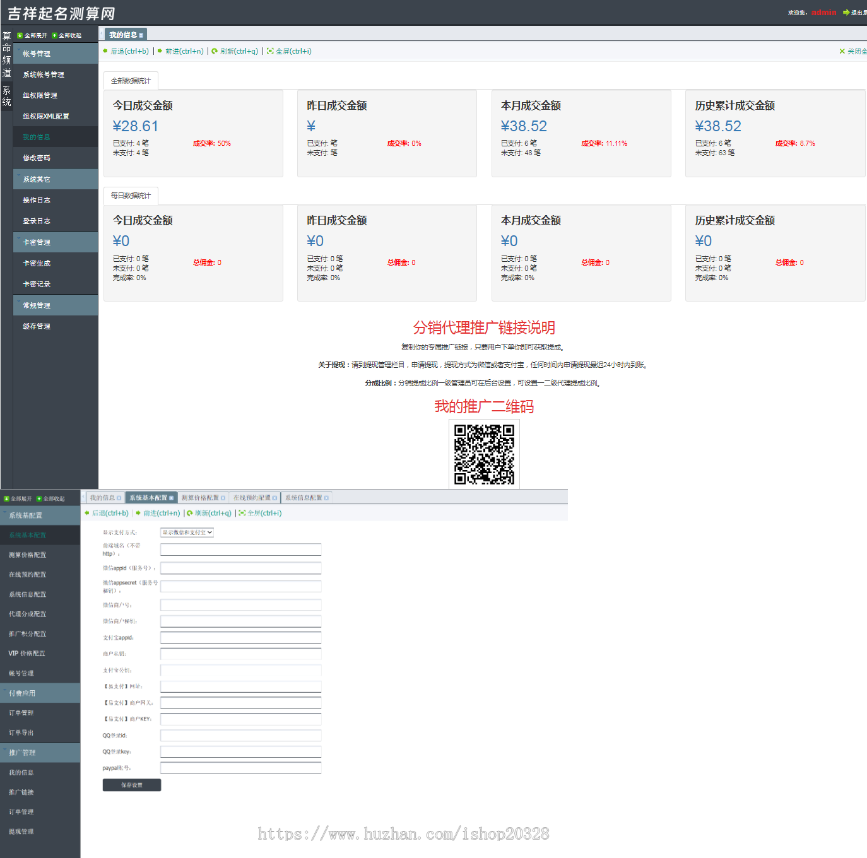Image resolution: width=867 pixels, height=858 pixels.
Task: Click the 退出系统 logout arrow icon in header
Action: (x=846, y=12)
